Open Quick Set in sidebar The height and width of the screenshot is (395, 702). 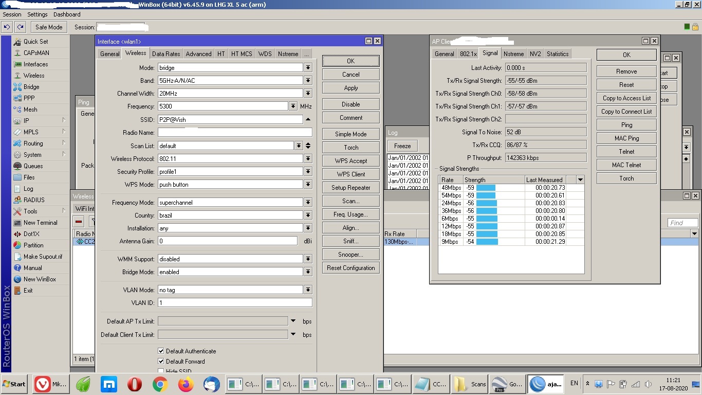[35, 42]
